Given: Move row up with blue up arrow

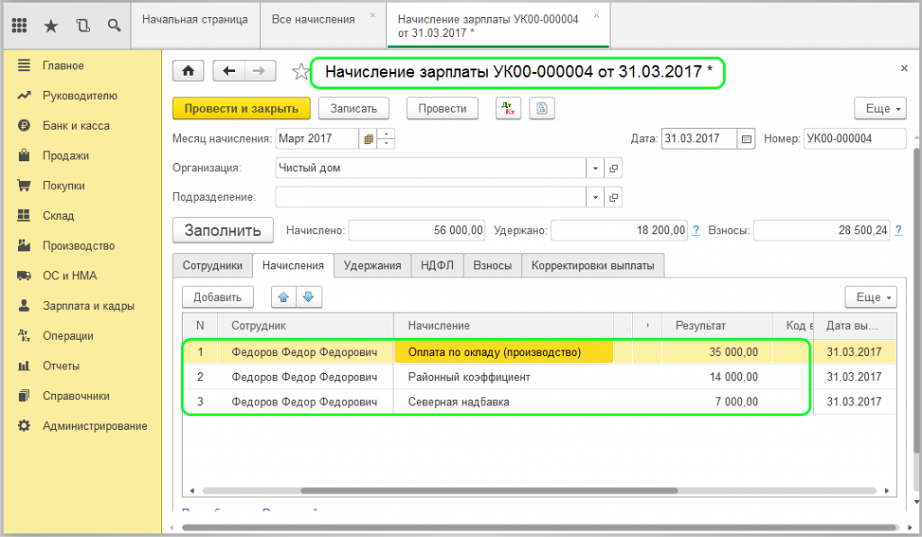Looking at the screenshot, I should pos(285,296).
